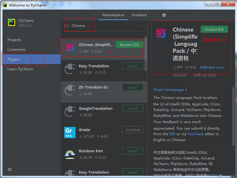Switch to the Marketplace tab
Image resolution: width=237 pixels, height=178 pixels.
113,15
